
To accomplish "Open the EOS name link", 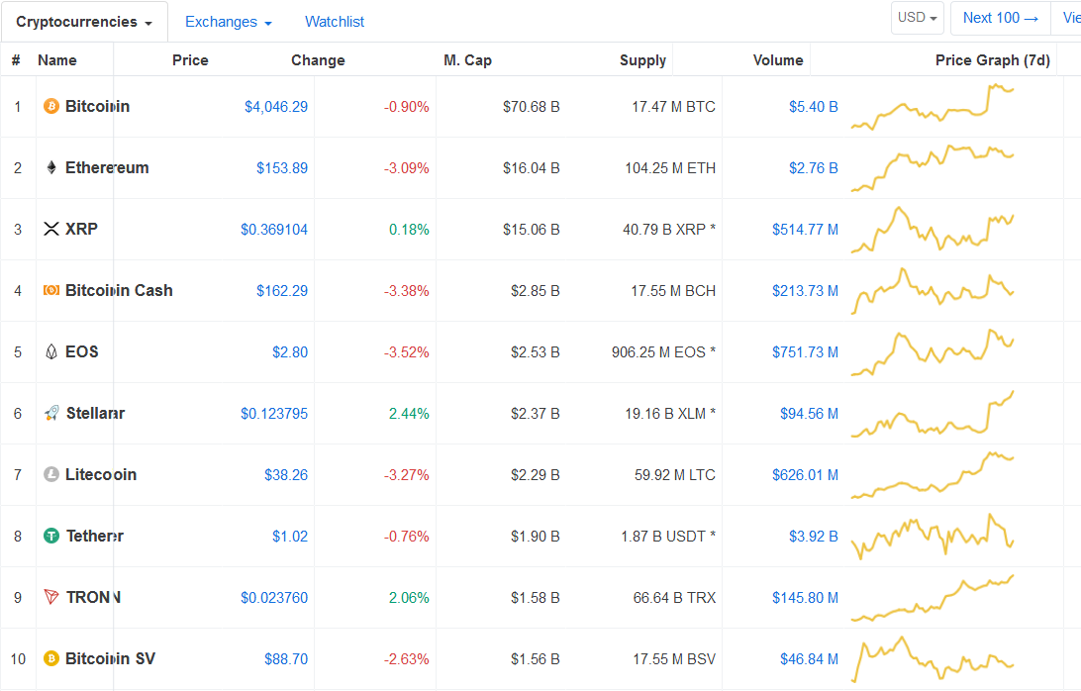I will (x=81, y=351).
